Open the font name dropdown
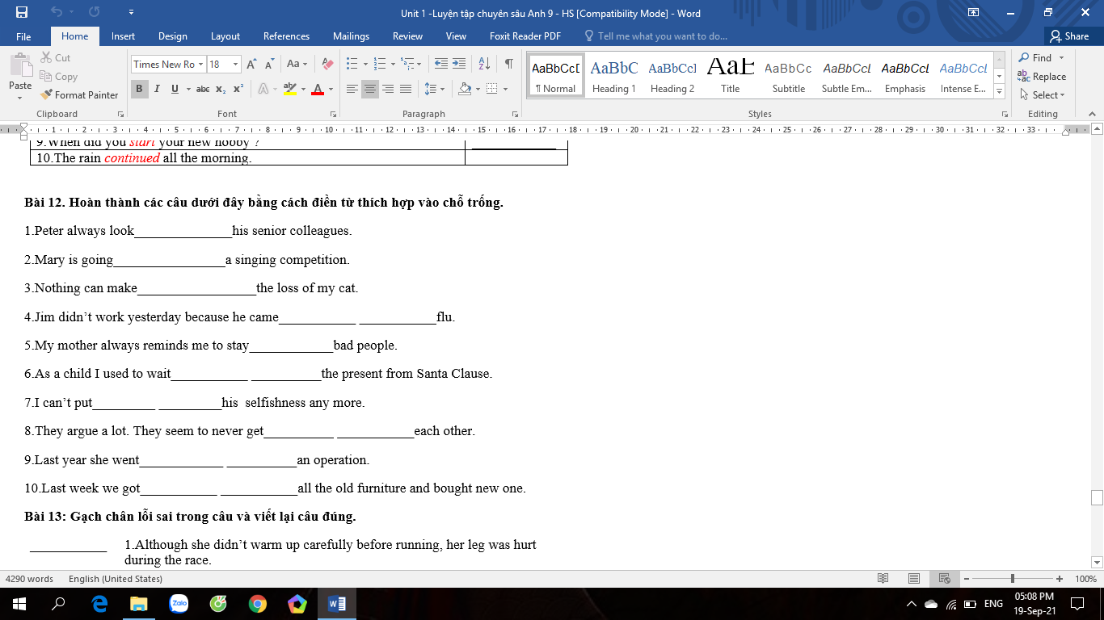This screenshot has height=620, width=1104. pos(200,65)
